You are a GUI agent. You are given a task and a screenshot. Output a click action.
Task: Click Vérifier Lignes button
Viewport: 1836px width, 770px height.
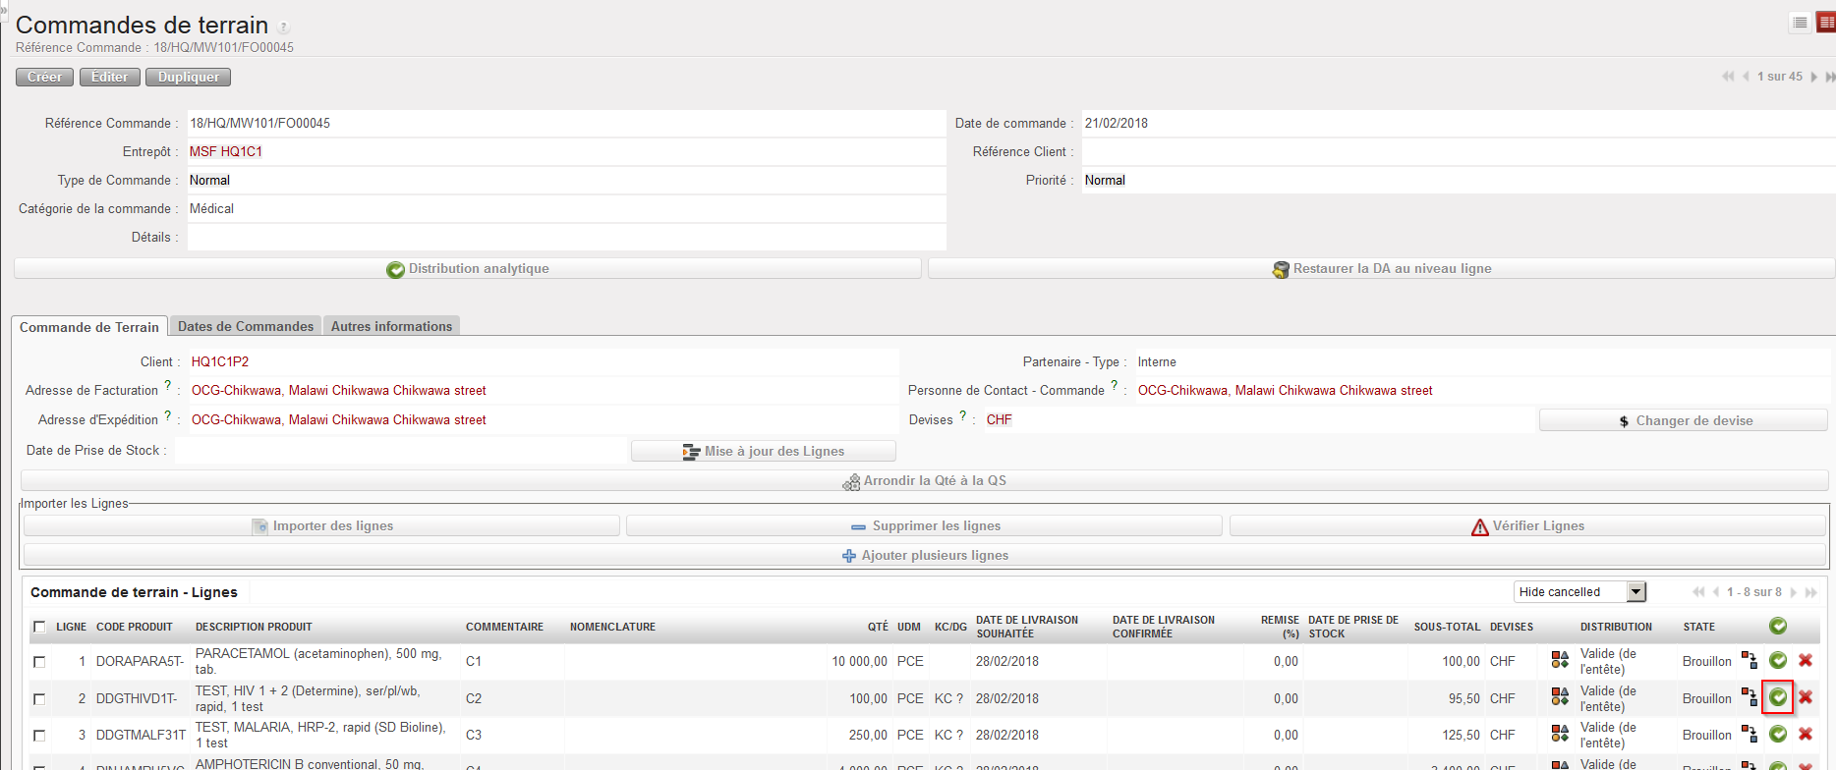[x=1527, y=526]
